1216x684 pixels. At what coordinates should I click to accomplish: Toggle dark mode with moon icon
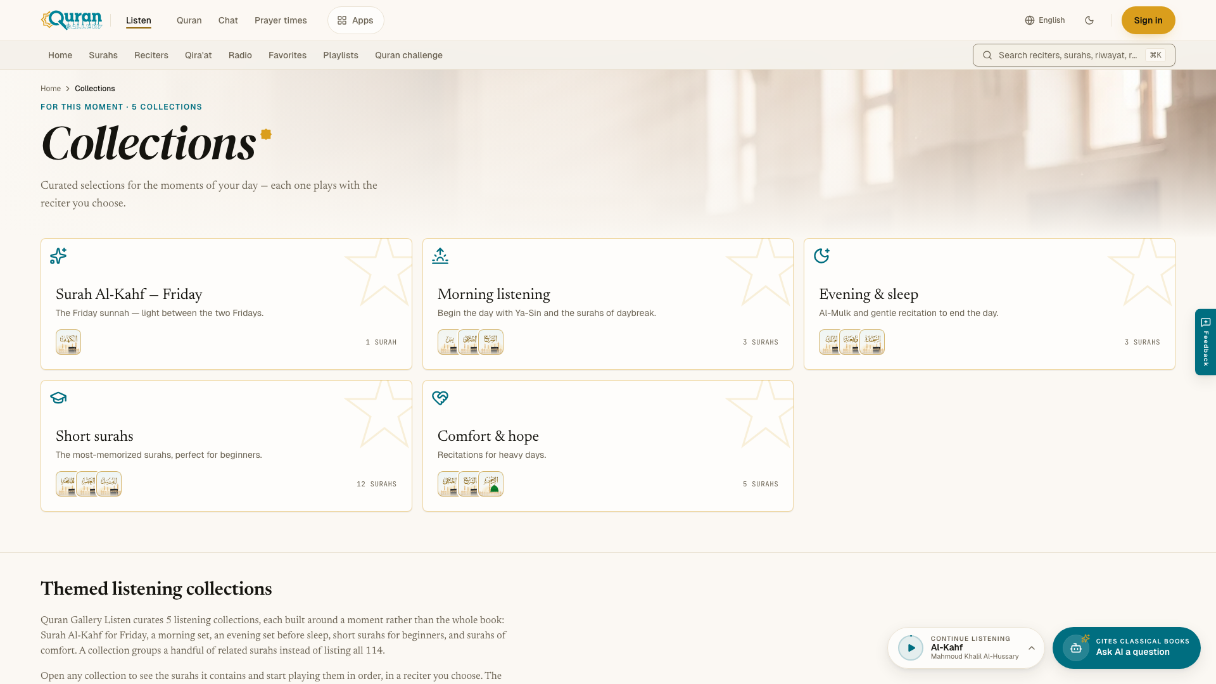click(x=1089, y=20)
